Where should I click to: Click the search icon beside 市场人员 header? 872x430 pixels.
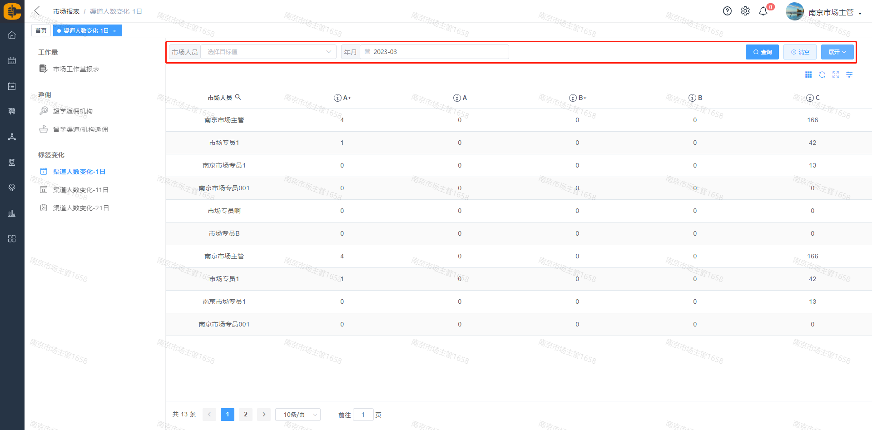pyautogui.click(x=238, y=97)
